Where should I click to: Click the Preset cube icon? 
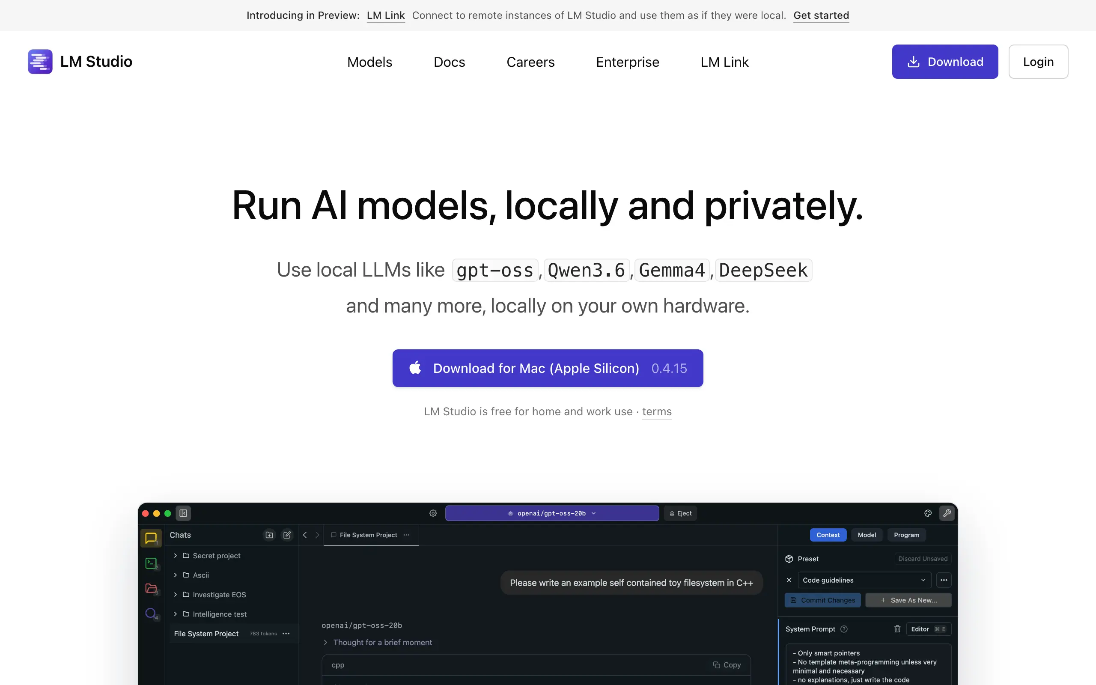click(789, 559)
